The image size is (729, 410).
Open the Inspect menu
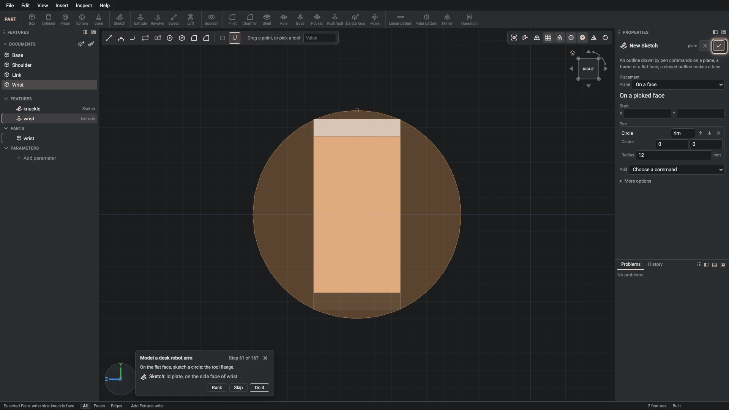point(84,5)
